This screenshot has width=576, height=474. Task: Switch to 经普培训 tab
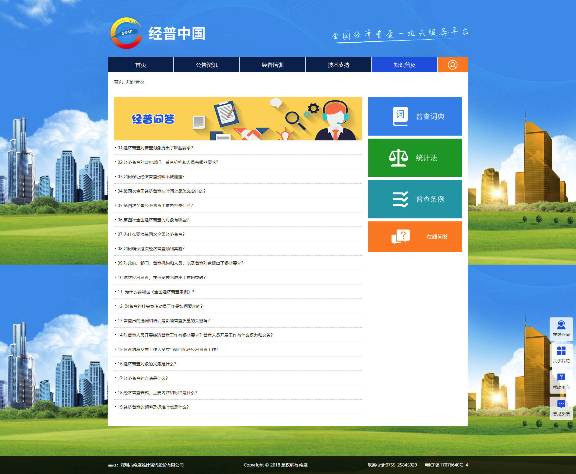[273, 65]
